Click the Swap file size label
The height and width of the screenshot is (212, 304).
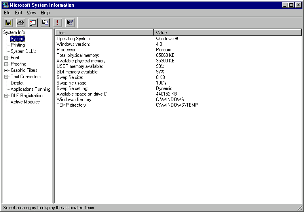coord(70,77)
